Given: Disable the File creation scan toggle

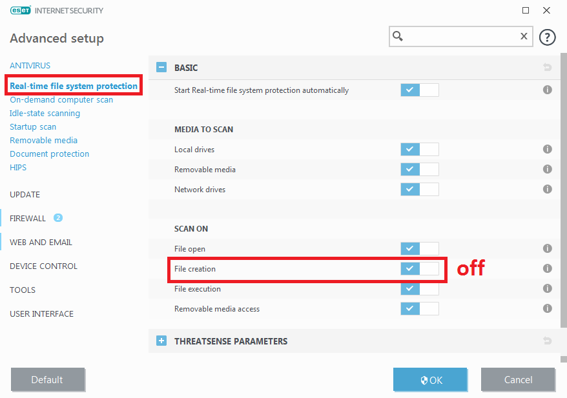Looking at the screenshot, I should [x=419, y=268].
